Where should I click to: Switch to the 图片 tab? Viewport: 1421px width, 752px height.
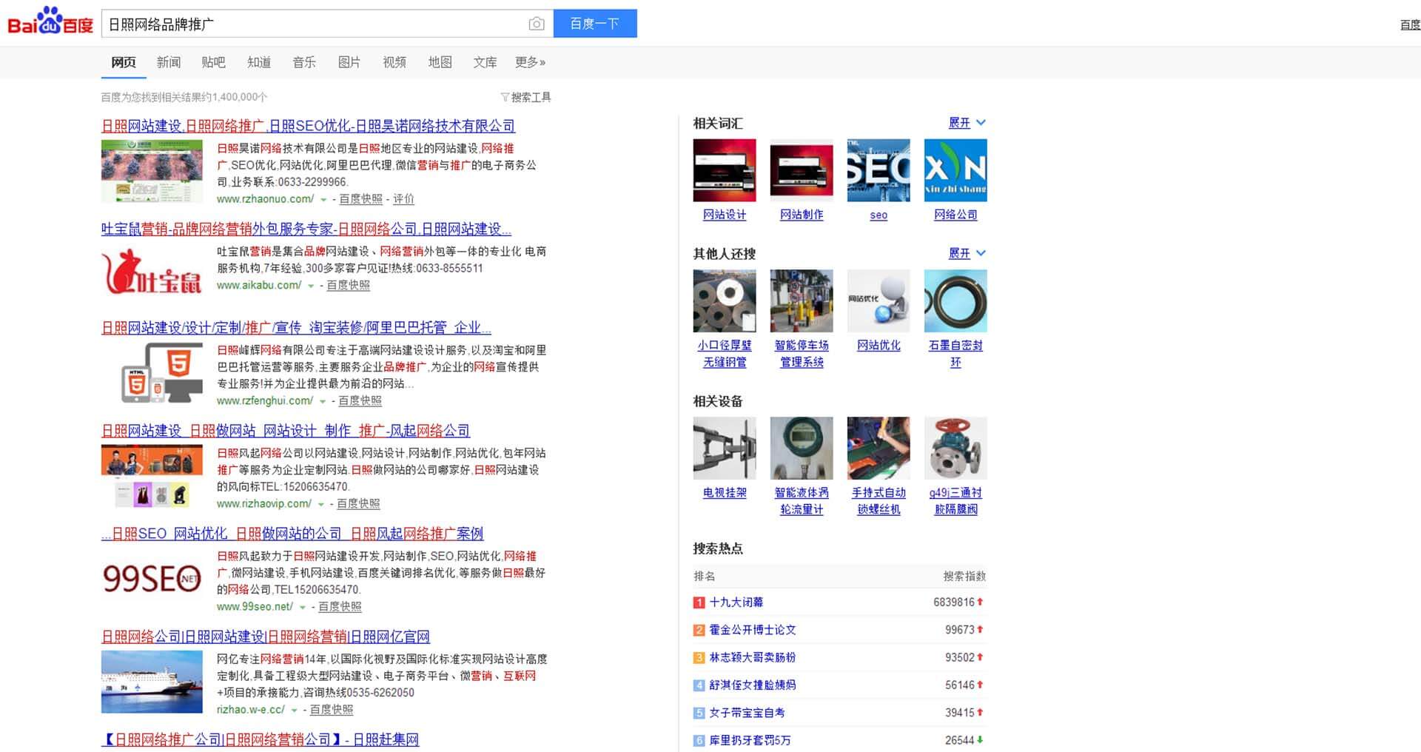349,62
